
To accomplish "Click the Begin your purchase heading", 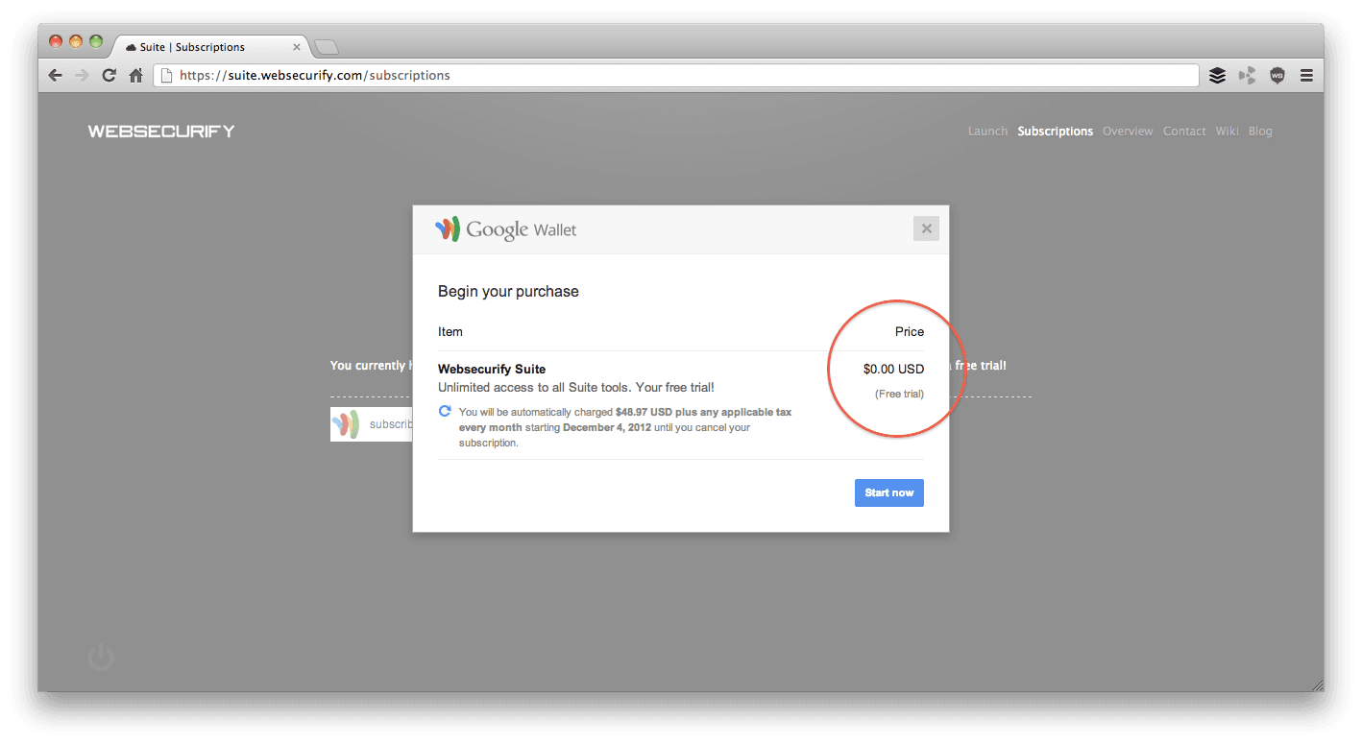I will click(508, 291).
